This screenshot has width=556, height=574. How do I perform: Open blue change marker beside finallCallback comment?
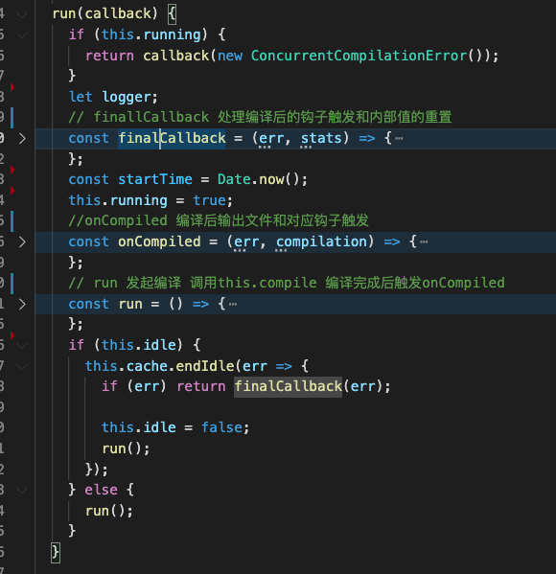[12, 118]
